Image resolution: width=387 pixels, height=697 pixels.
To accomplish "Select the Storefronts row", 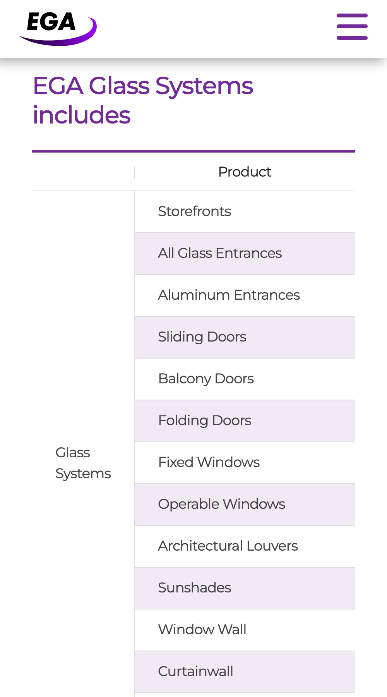I will (245, 211).
